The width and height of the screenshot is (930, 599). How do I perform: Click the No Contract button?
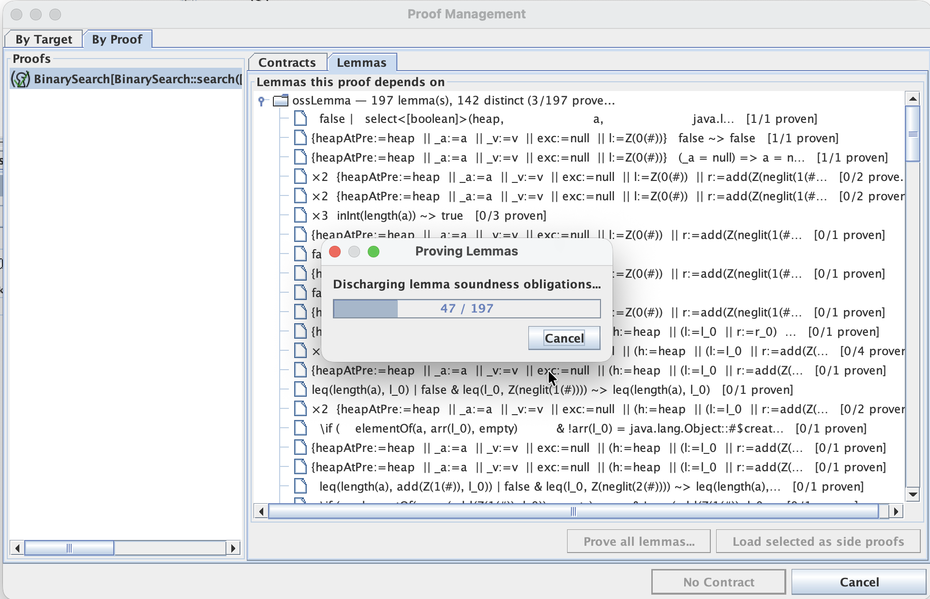719,582
